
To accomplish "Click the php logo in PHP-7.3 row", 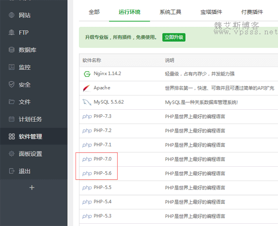I will [87, 116].
